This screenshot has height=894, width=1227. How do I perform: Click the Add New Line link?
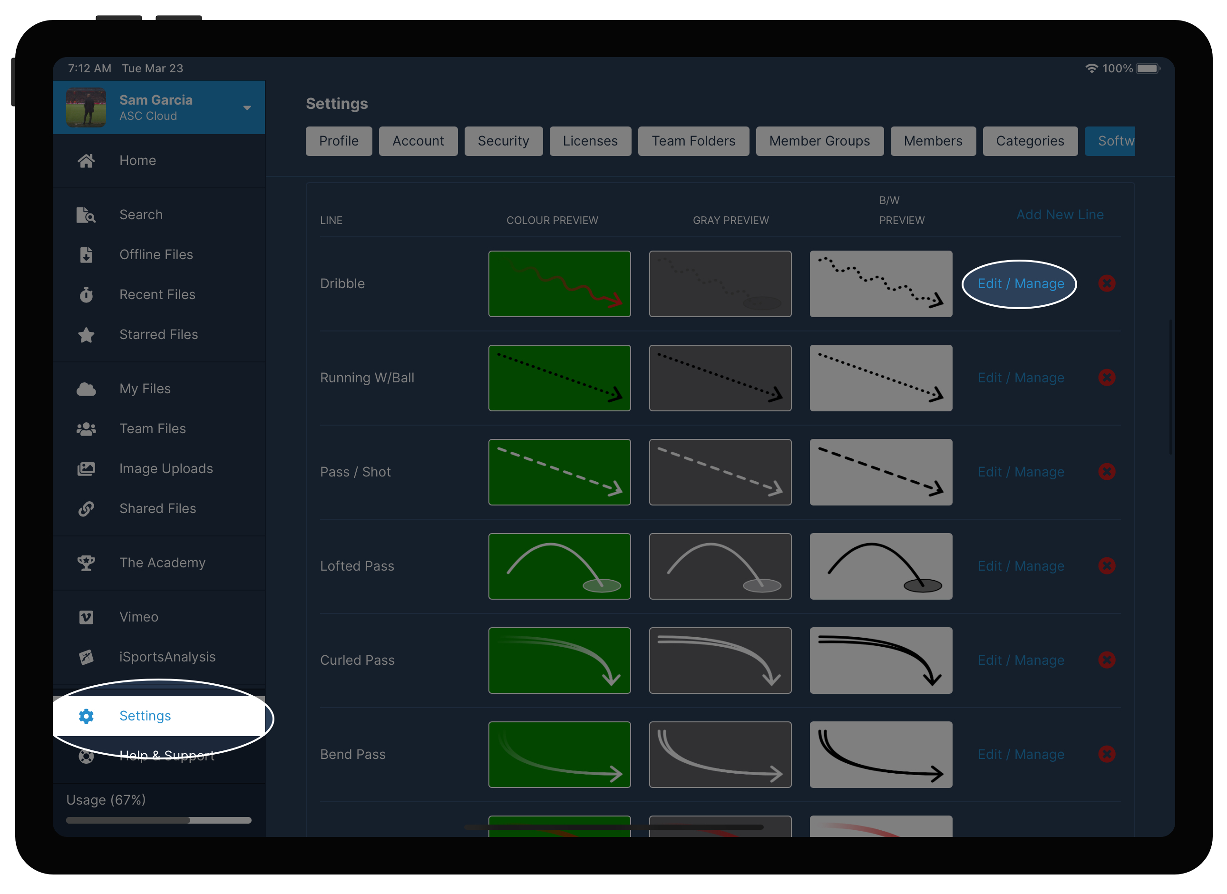(x=1059, y=215)
